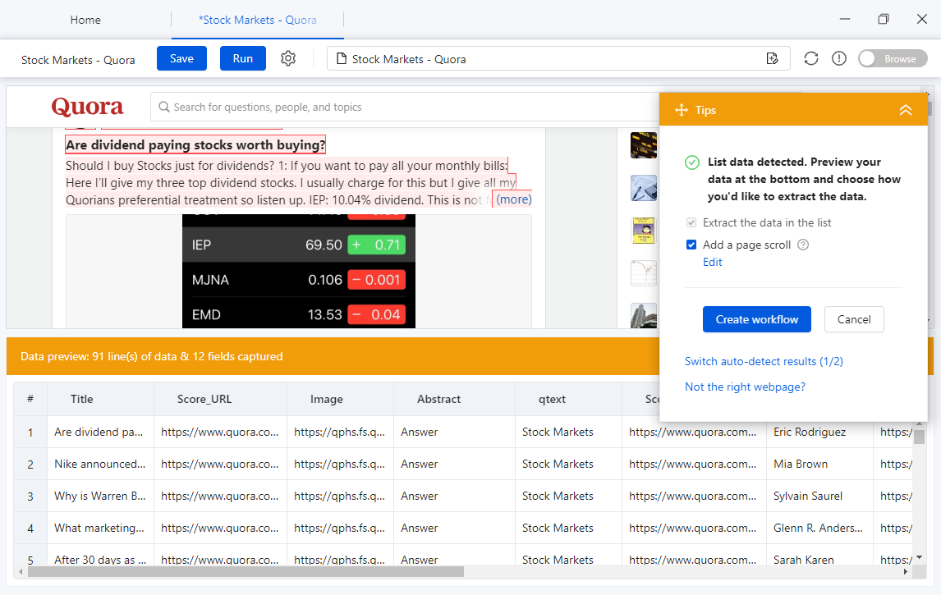Screen dimensions: 941x595
Task: Click Switch auto-detect results (1/2)
Action: pyautogui.click(x=764, y=361)
